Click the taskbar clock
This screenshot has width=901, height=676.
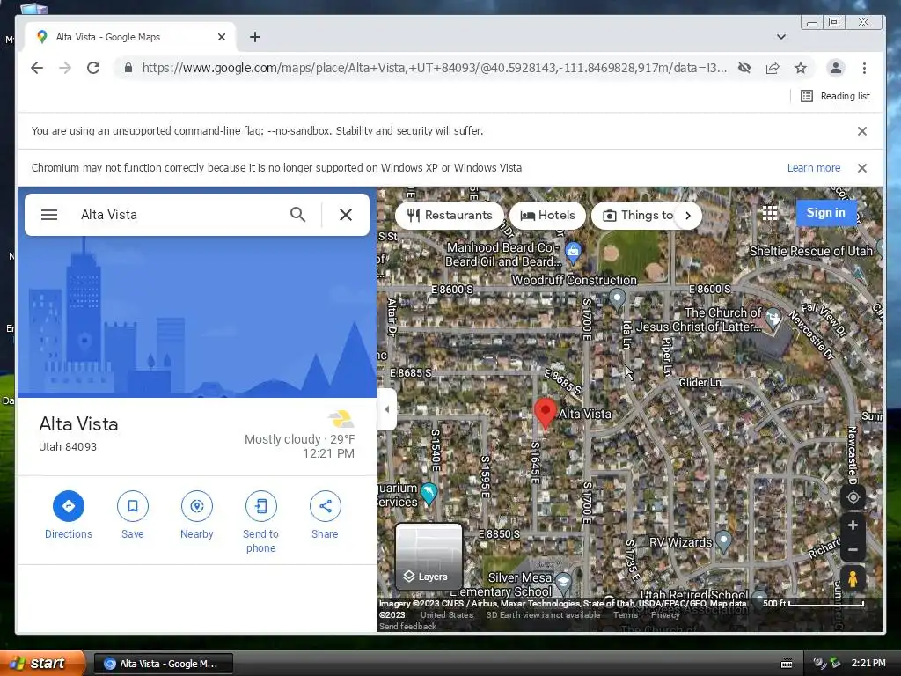868,664
